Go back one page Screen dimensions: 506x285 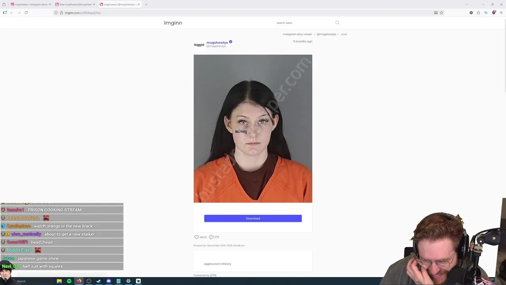tap(12, 13)
